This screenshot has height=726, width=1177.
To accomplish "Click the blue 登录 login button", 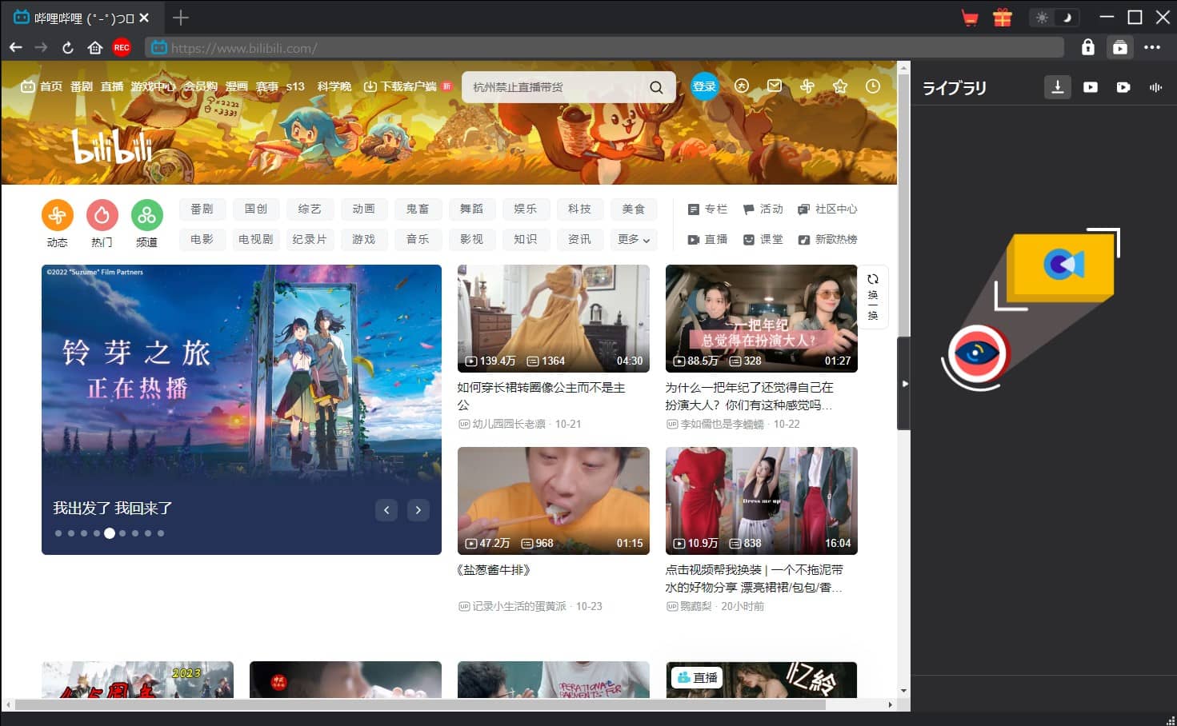I will coord(704,86).
